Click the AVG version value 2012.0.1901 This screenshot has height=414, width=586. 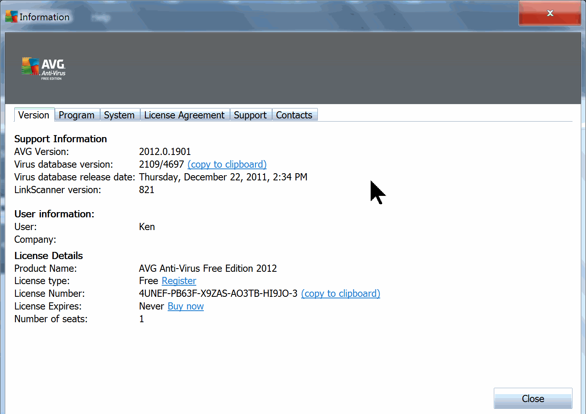point(165,151)
